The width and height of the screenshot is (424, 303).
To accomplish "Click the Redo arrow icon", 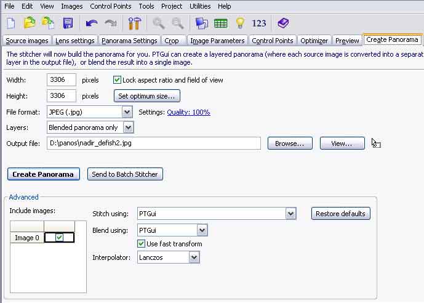I will click(x=111, y=23).
